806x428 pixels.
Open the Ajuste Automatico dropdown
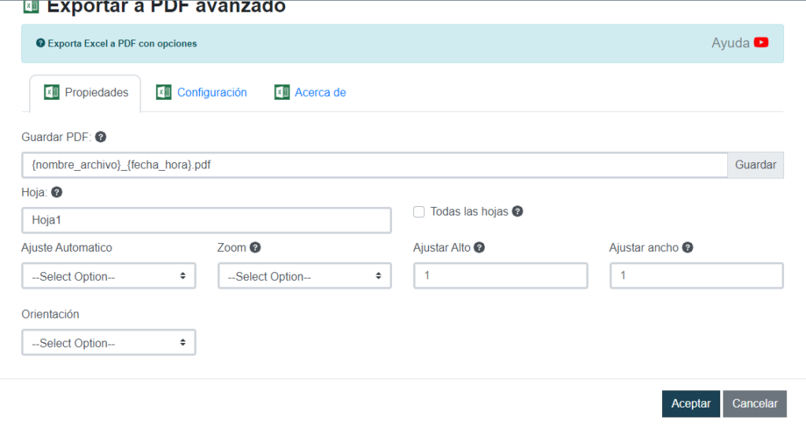tap(109, 276)
